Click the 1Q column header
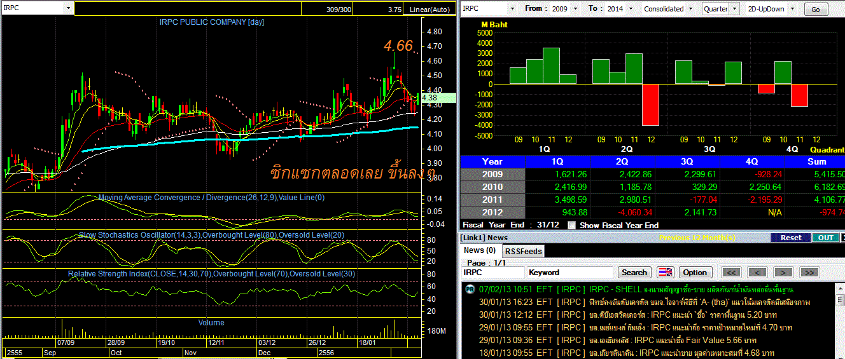This screenshot has width=845, height=359. pyautogui.click(x=558, y=161)
